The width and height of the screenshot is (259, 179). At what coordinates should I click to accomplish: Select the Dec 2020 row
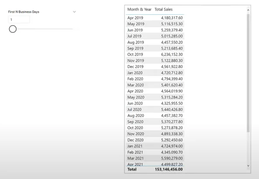(155, 140)
